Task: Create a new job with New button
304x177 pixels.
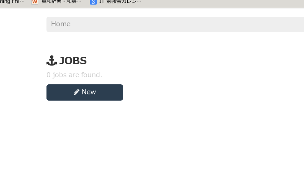Action: click(x=85, y=92)
